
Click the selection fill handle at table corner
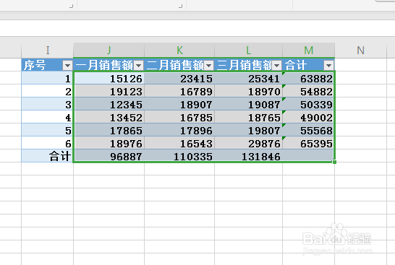click(x=334, y=162)
